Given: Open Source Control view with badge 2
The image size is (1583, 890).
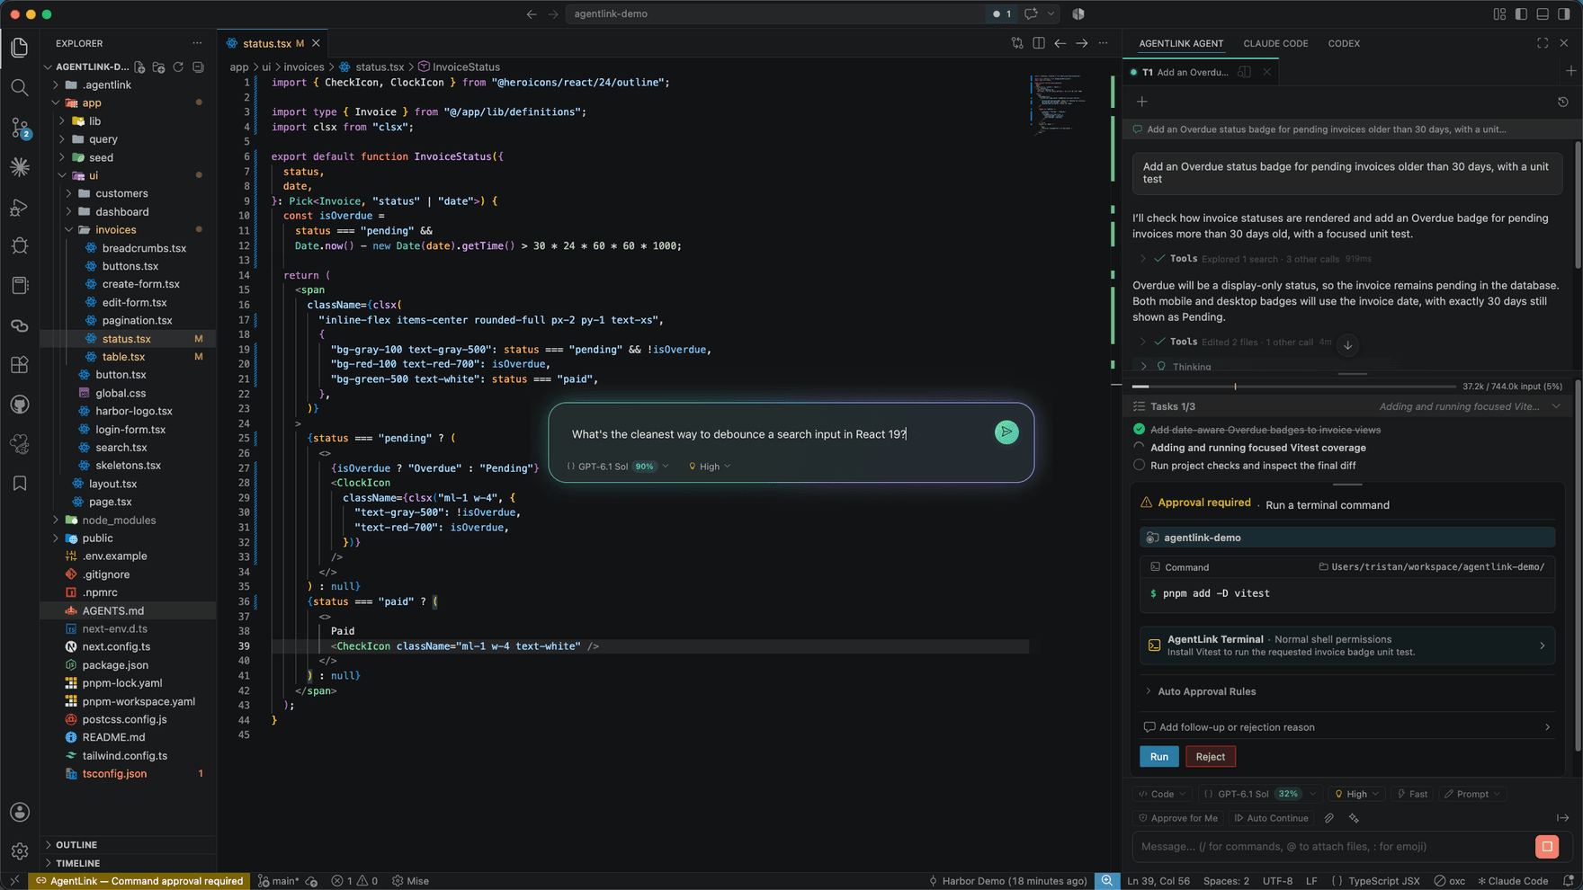Looking at the screenshot, I should pyautogui.click(x=20, y=128).
